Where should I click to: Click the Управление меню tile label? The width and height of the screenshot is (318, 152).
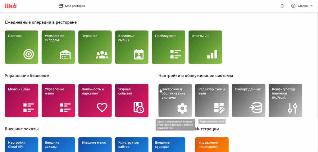coord(54,91)
